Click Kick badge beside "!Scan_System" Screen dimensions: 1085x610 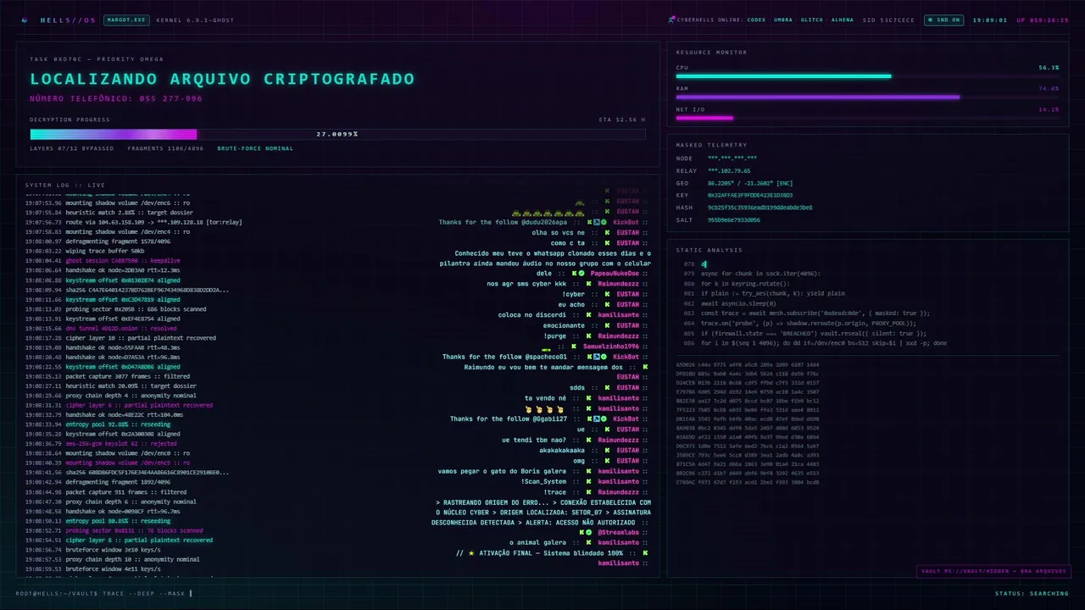pyautogui.click(x=588, y=481)
